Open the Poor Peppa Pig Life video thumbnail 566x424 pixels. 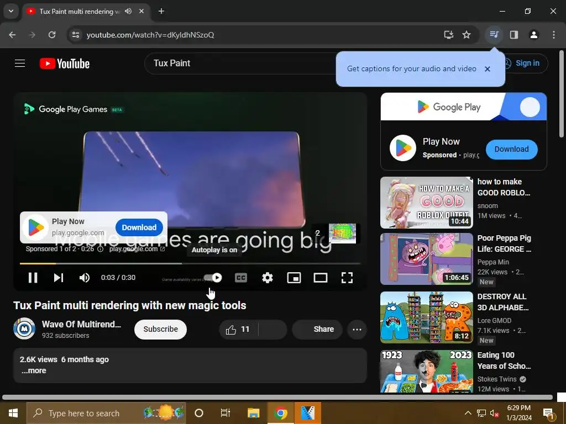click(426, 259)
